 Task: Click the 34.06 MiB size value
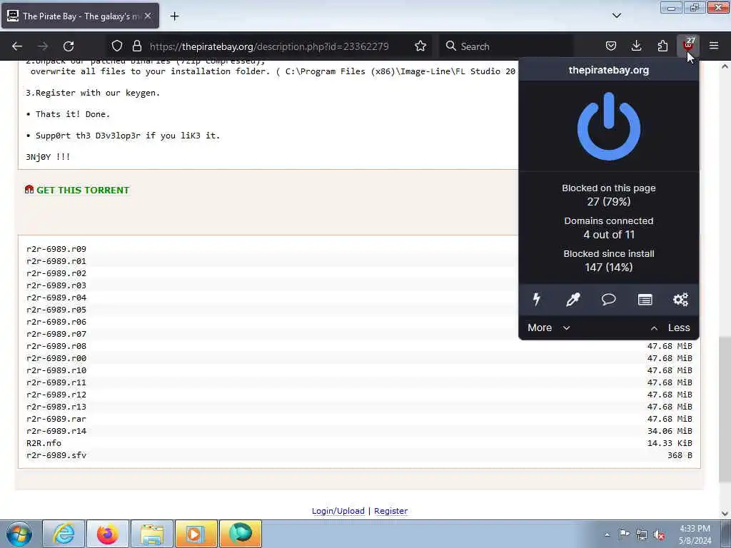[670, 430]
